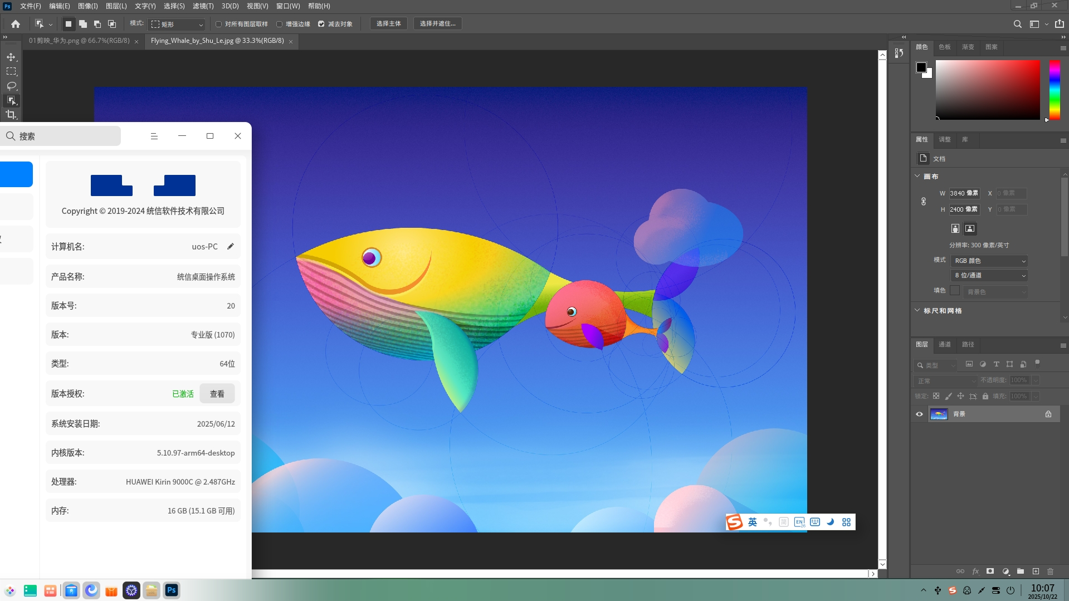Click the 查看 button for 版本授权
The image size is (1069, 601).
pos(217,394)
